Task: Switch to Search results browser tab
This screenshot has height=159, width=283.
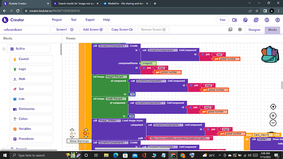Action: (76, 3)
